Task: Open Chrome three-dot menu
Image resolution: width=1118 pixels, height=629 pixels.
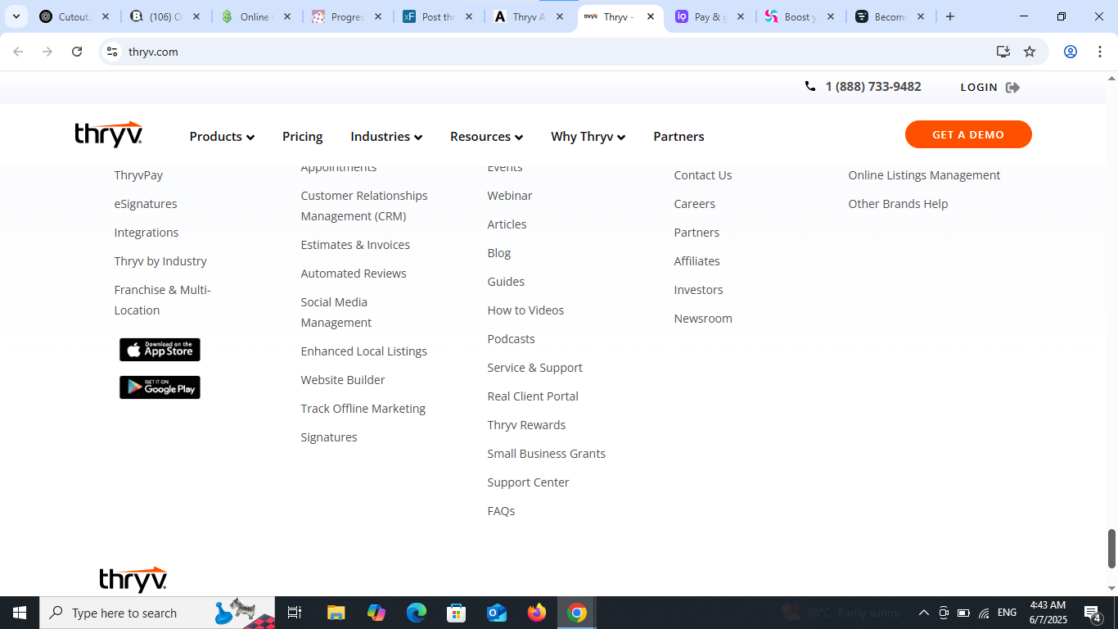Action: click(x=1100, y=52)
